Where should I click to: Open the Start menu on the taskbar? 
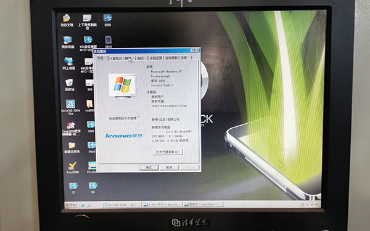pos(70,205)
